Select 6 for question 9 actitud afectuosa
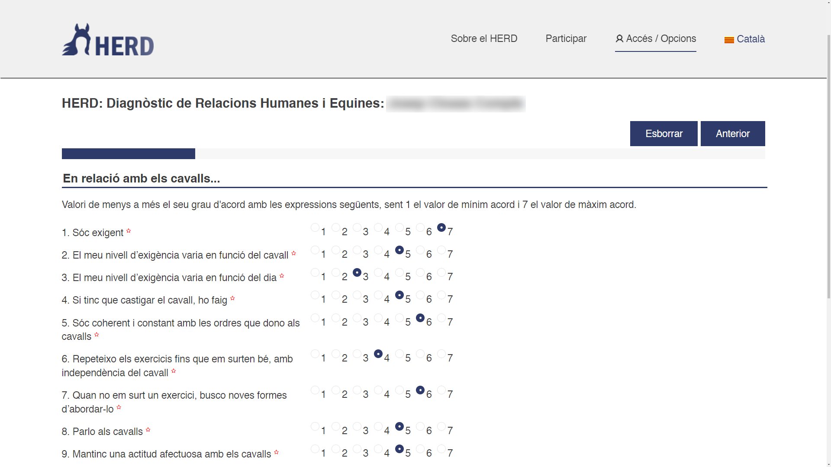Image resolution: width=831 pixels, height=467 pixels. click(x=420, y=449)
